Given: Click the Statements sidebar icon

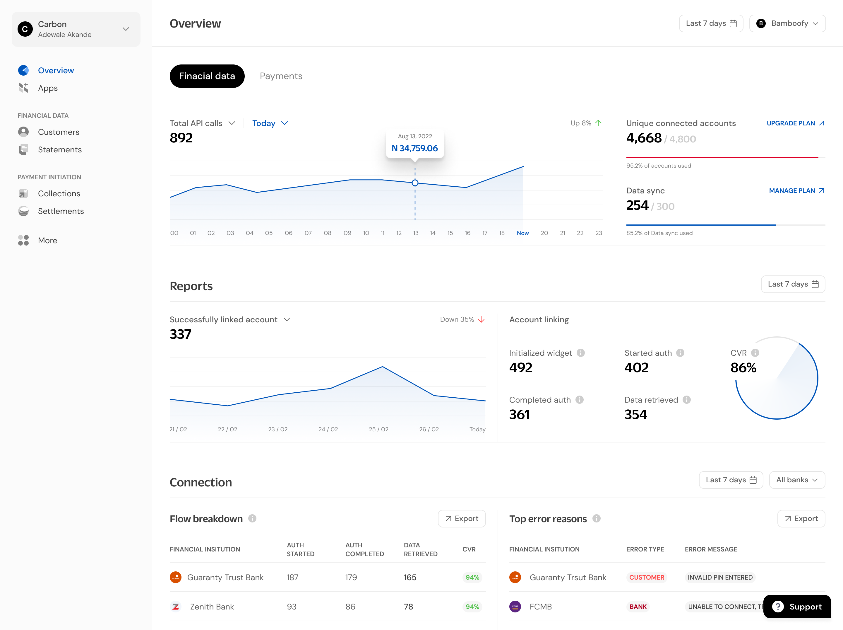Looking at the screenshot, I should click(23, 149).
